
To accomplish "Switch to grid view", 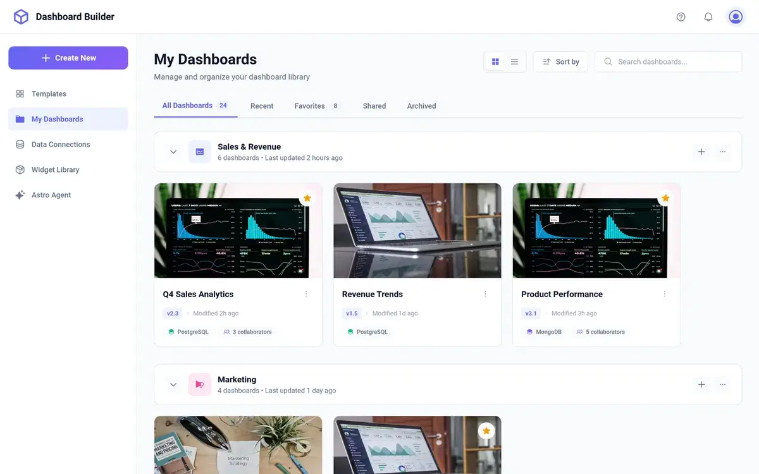I will click(x=495, y=61).
